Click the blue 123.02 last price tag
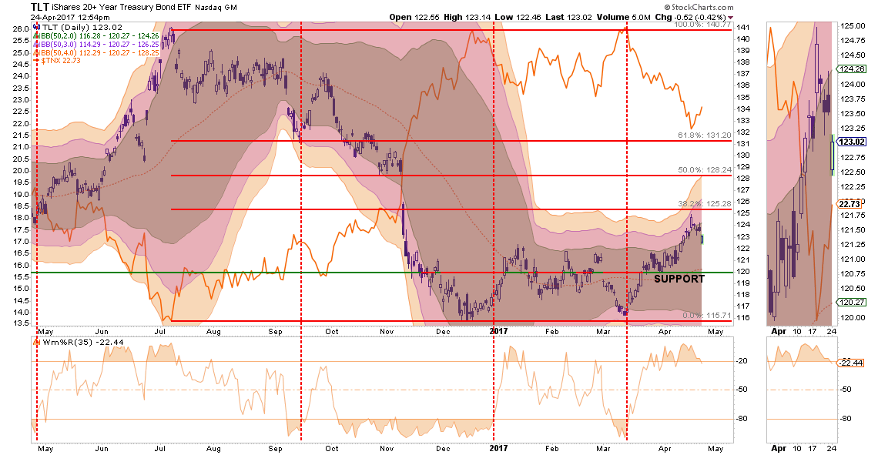878x455 pixels. coord(853,141)
